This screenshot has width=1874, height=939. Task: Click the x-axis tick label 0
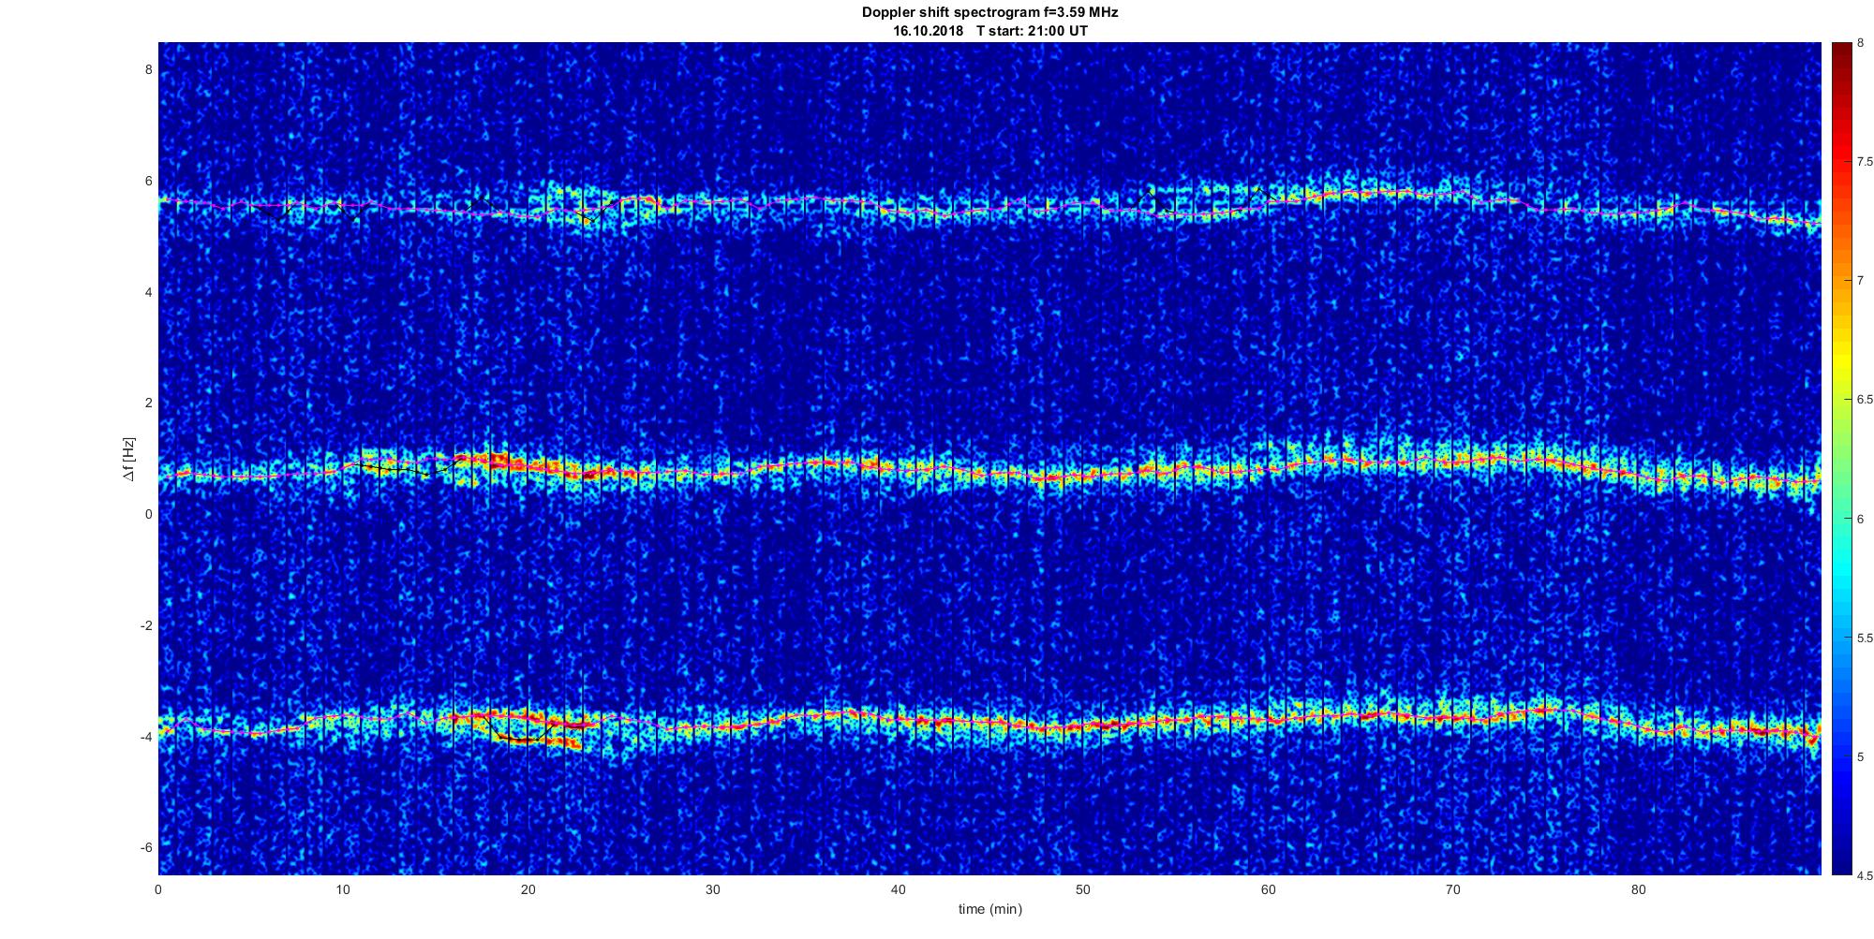coord(157,890)
